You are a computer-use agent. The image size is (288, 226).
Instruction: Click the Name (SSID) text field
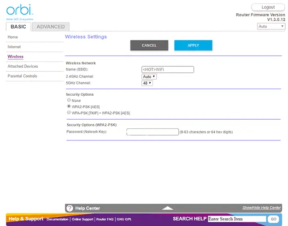(168, 70)
